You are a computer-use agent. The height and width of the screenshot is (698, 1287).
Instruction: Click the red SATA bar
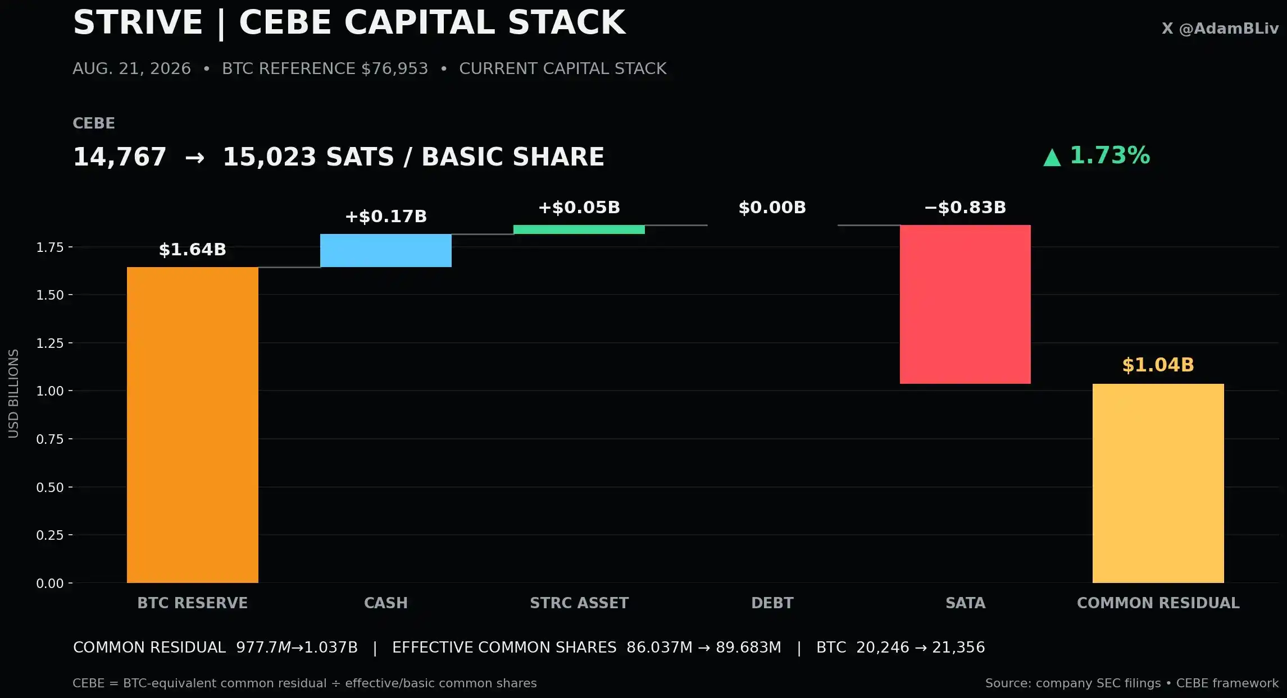[965, 304]
